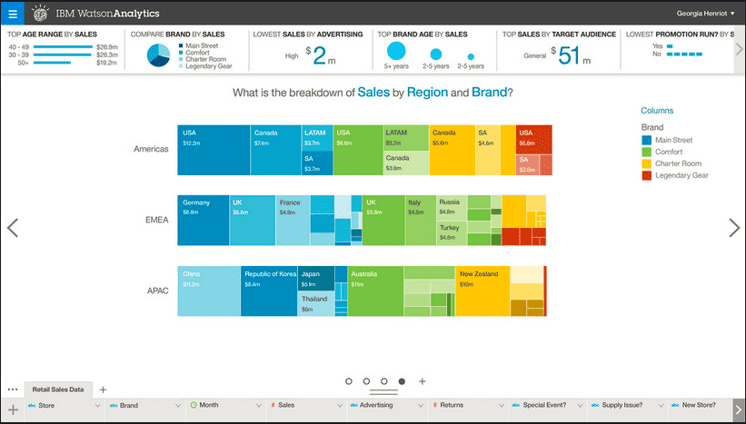Select Charter Room yellow legend swatch
This screenshot has width=746, height=424.
(x=647, y=163)
